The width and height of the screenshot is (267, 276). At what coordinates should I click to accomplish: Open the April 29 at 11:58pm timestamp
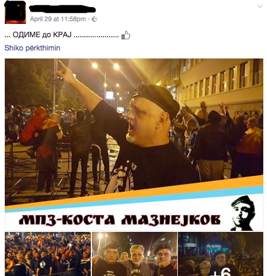[x=58, y=19]
